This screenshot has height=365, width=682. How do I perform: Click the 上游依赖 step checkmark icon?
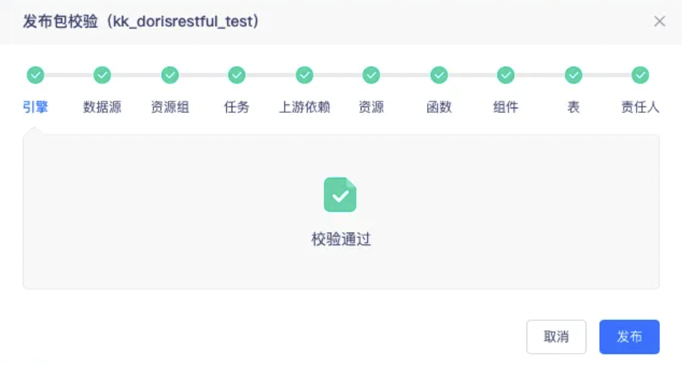pos(305,75)
